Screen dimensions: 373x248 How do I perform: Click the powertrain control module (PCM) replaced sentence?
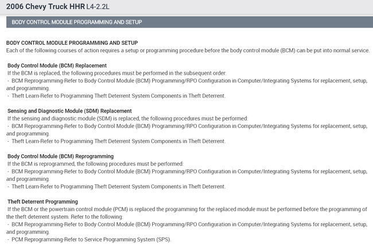(x=187, y=209)
